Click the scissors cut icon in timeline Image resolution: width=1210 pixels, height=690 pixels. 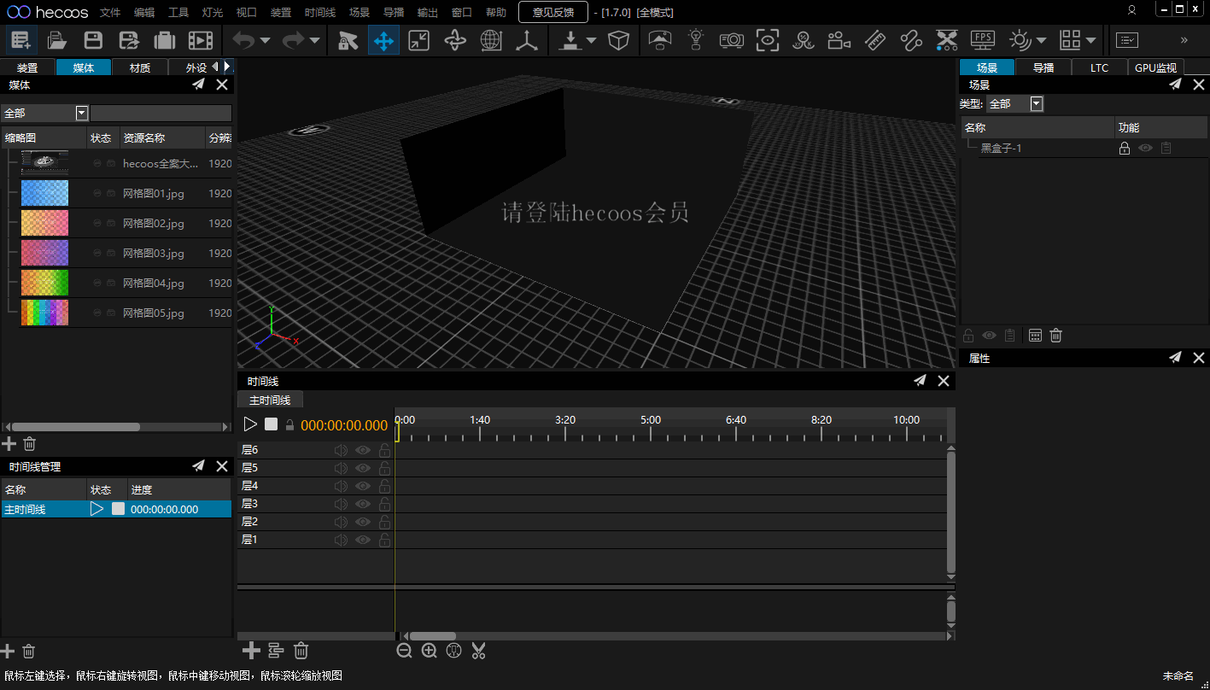(478, 652)
